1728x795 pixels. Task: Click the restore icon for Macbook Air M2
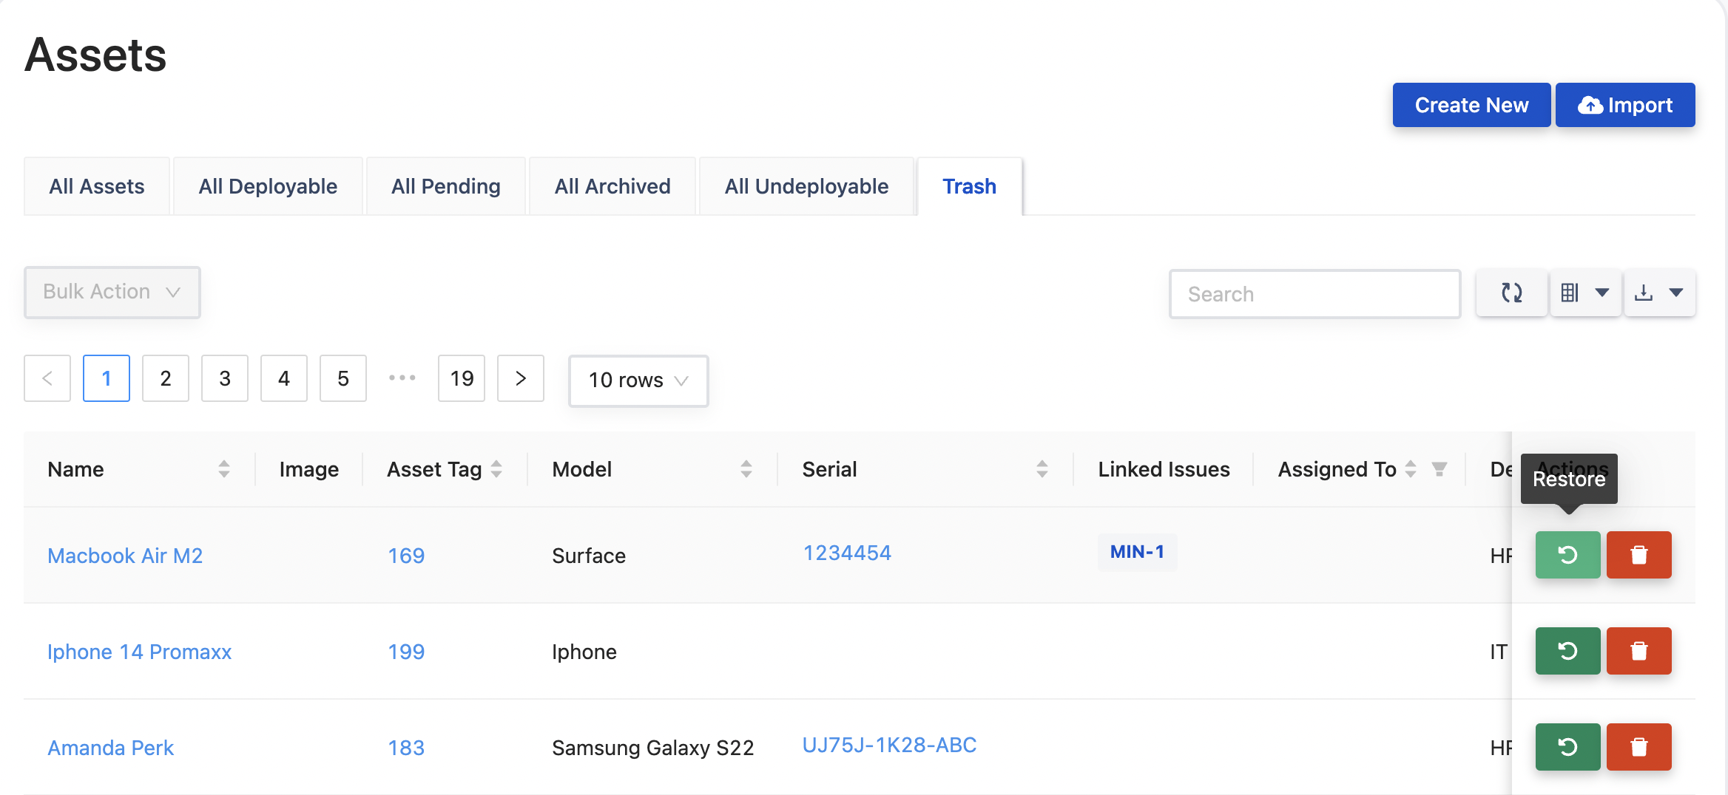pyautogui.click(x=1567, y=555)
